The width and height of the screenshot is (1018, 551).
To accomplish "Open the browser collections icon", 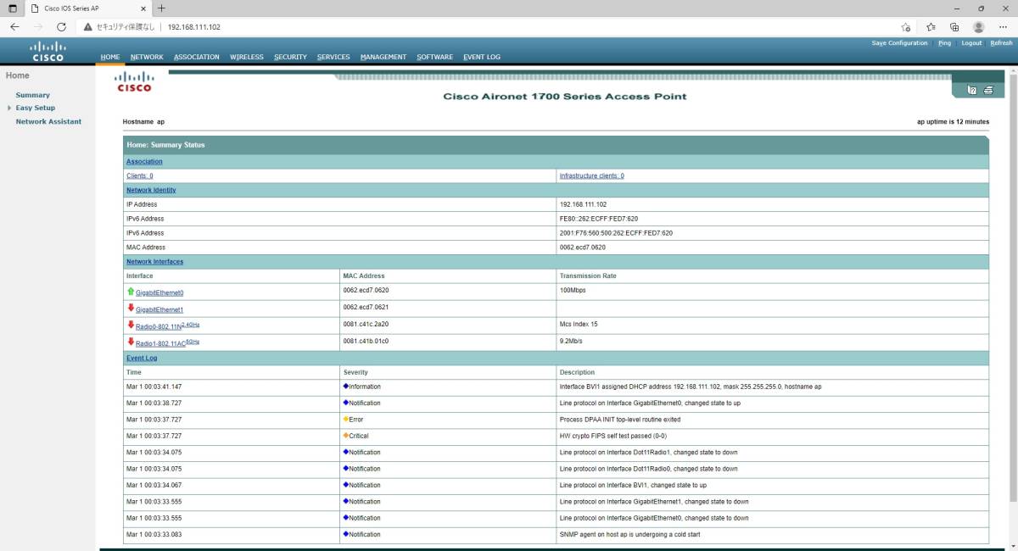I will (954, 27).
